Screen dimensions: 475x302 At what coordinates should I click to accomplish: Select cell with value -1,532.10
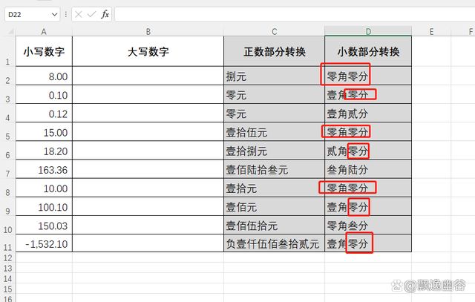point(44,243)
